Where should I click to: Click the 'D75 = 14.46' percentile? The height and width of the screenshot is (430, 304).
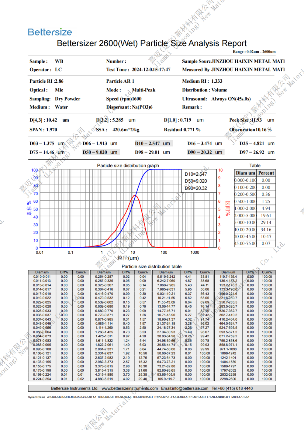[x=42, y=152]
